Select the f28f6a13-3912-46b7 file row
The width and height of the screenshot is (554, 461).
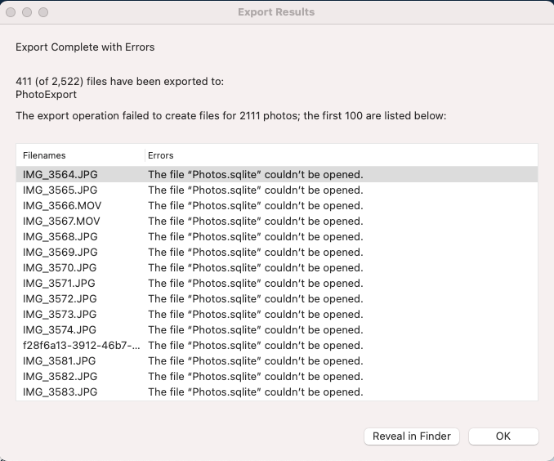(x=277, y=346)
